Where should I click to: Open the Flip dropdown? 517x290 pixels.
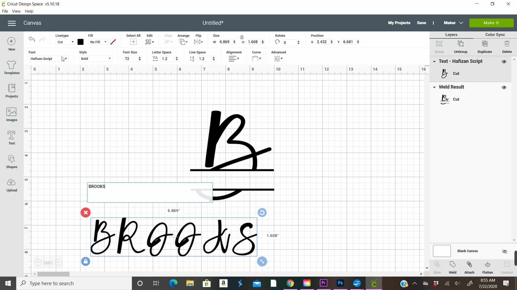(x=198, y=42)
